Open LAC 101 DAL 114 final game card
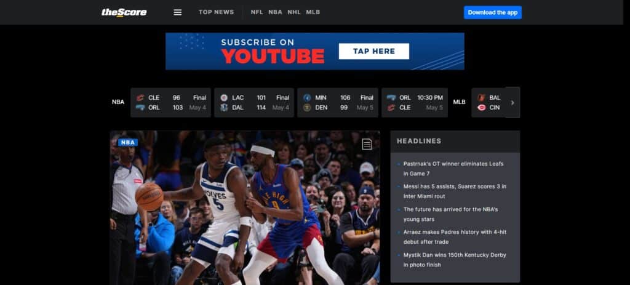This screenshot has height=285, width=630. 254,103
